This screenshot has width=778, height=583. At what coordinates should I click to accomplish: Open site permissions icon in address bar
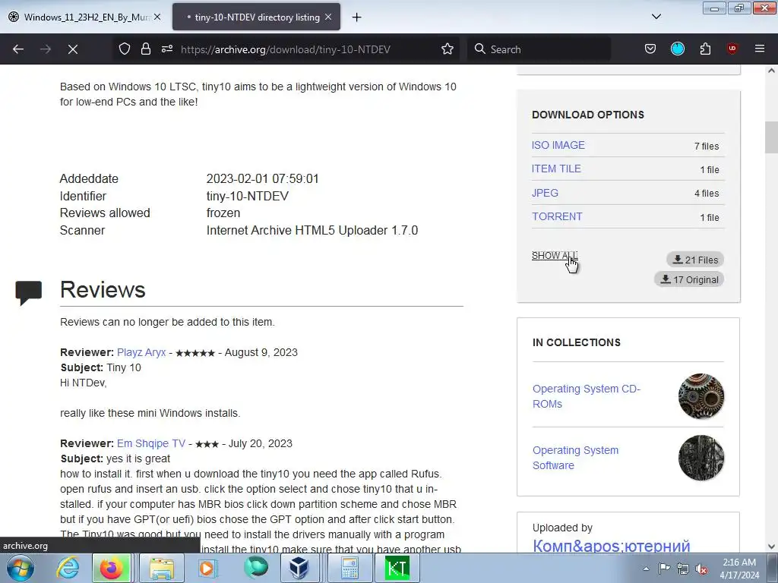pyautogui.click(x=167, y=49)
